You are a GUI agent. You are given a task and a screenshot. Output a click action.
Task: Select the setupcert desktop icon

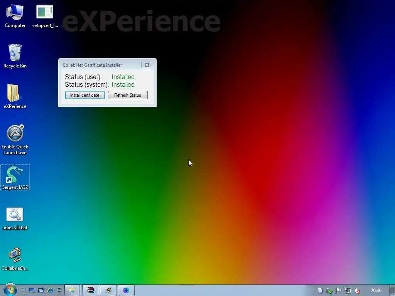point(45,16)
